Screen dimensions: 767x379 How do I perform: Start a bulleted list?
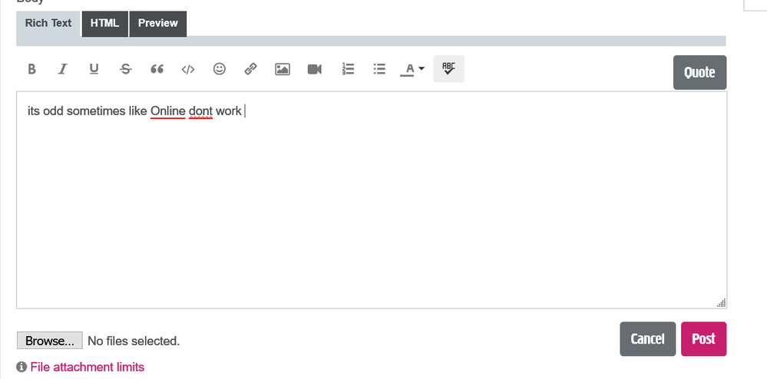[x=379, y=69]
